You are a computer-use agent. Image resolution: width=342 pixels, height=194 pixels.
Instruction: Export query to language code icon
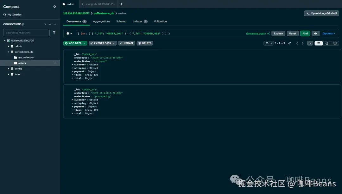click(315, 33)
